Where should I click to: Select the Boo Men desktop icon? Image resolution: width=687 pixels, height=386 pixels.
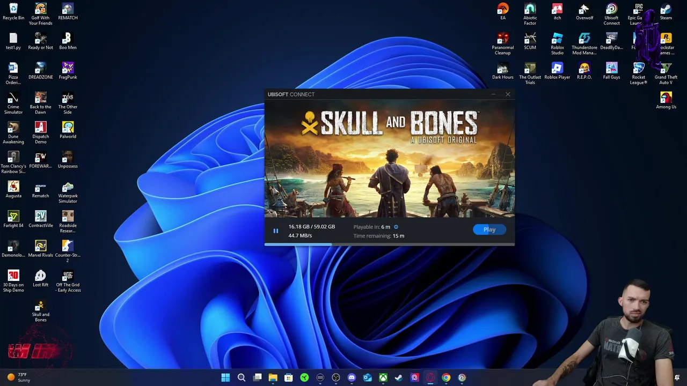(68, 41)
